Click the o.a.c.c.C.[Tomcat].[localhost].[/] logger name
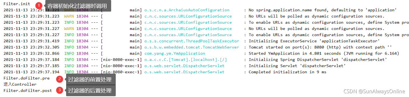Viewport: 409px width, 97px height. pyautogui.click(x=186, y=60)
